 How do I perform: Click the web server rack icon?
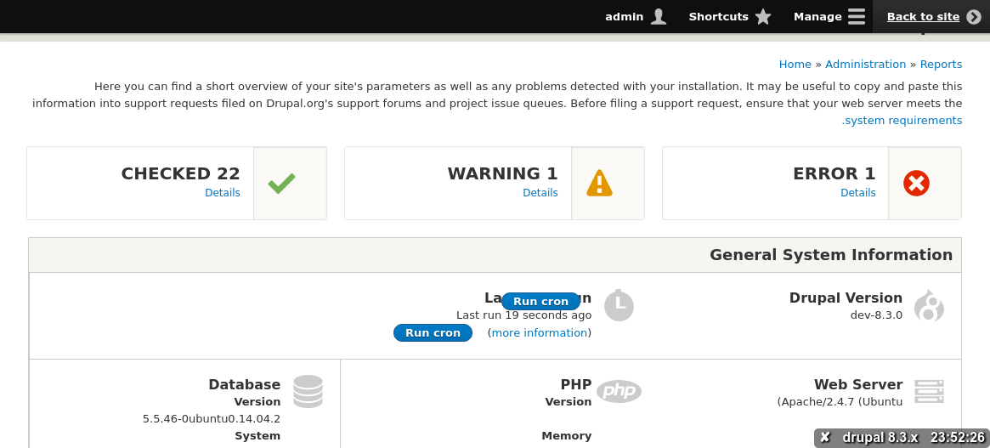(929, 391)
